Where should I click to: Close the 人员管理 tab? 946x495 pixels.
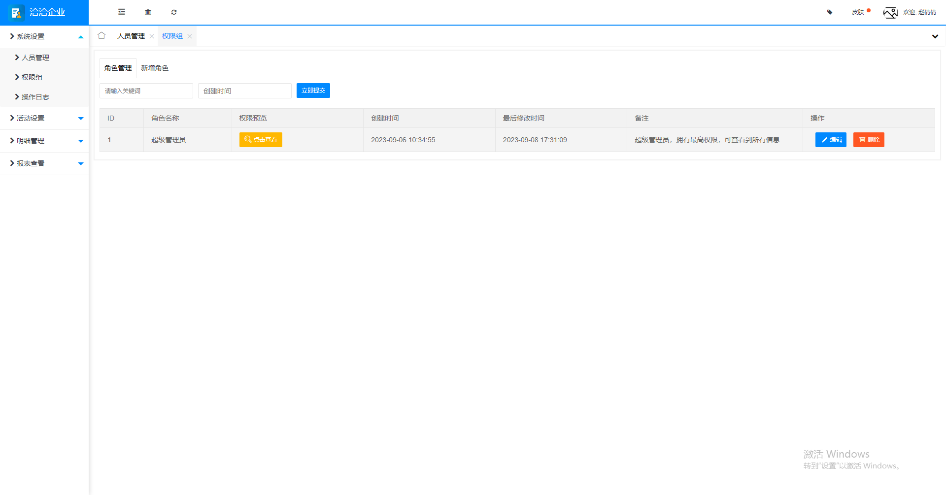[152, 36]
